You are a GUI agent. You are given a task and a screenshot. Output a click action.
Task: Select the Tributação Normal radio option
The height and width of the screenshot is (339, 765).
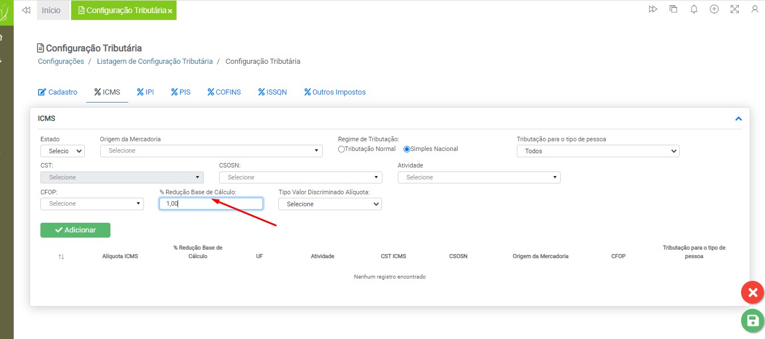pos(342,149)
